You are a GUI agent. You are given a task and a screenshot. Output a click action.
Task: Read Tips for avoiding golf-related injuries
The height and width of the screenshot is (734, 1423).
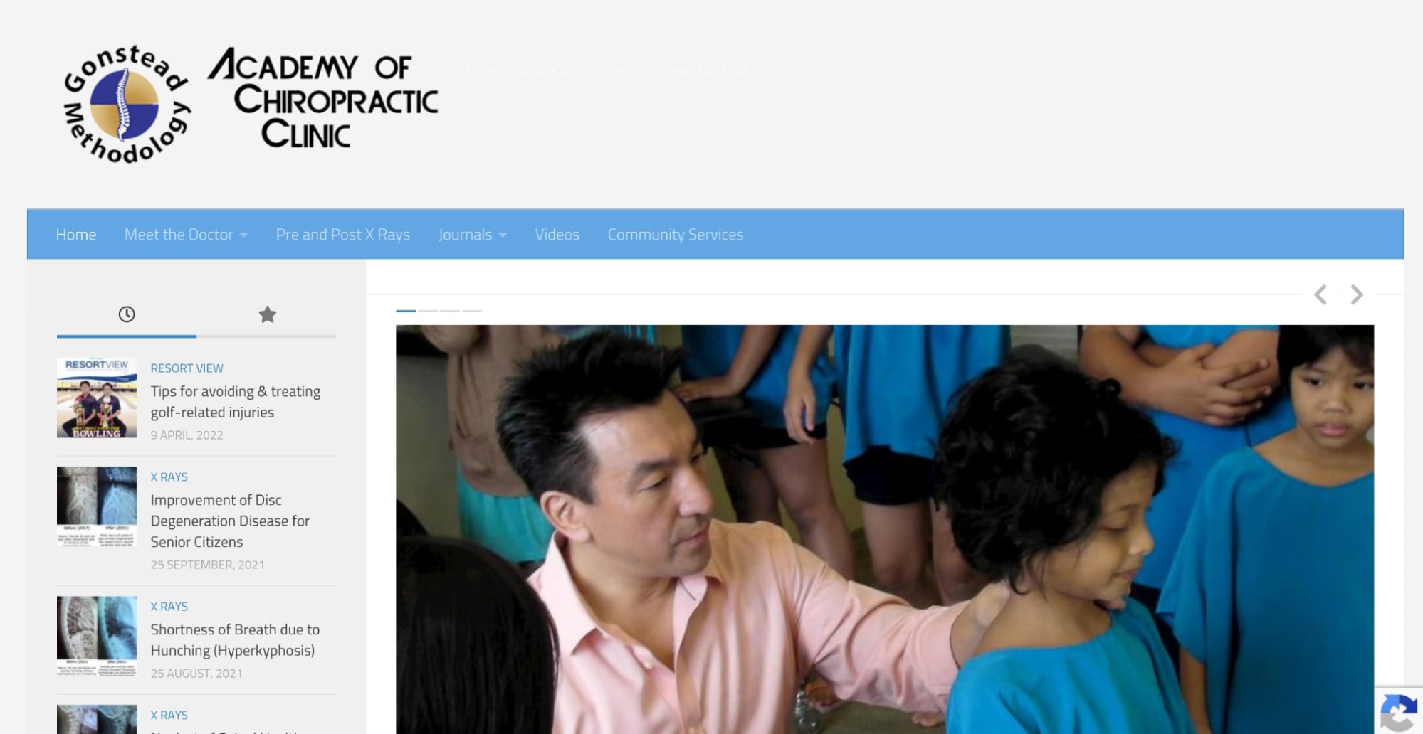pos(236,402)
